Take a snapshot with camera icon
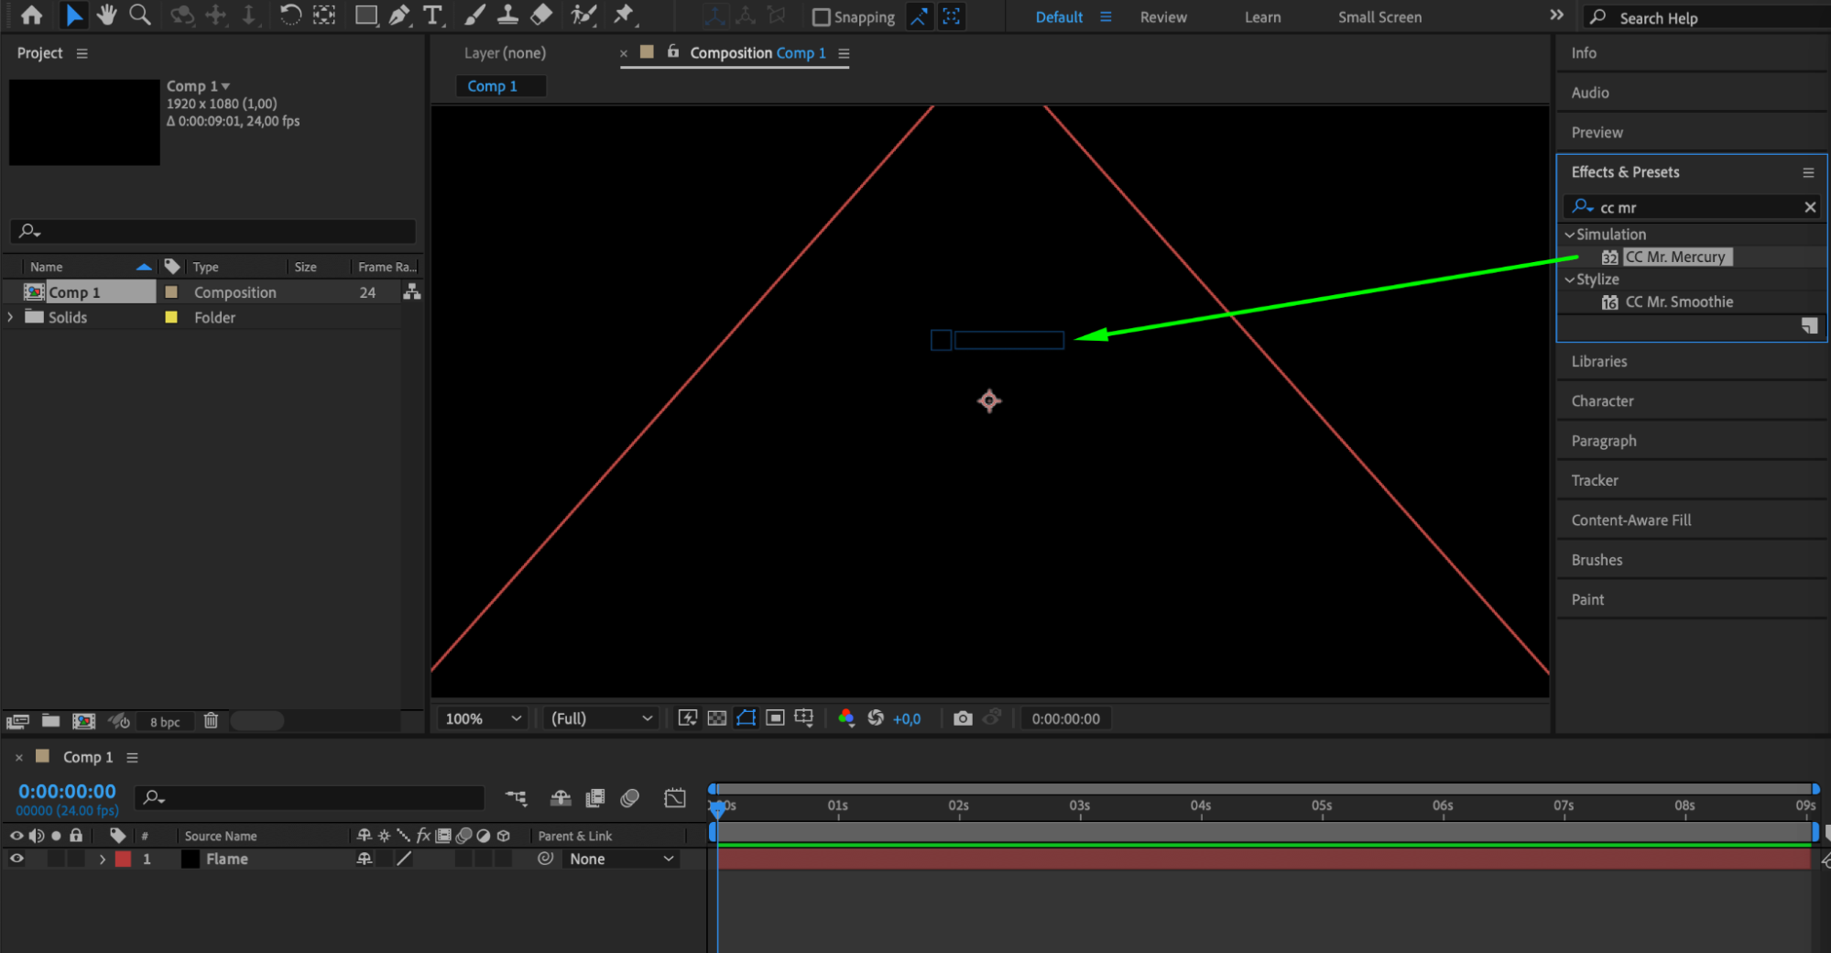Screen dimensions: 1831x953 pyautogui.click(x=962, y=718)
